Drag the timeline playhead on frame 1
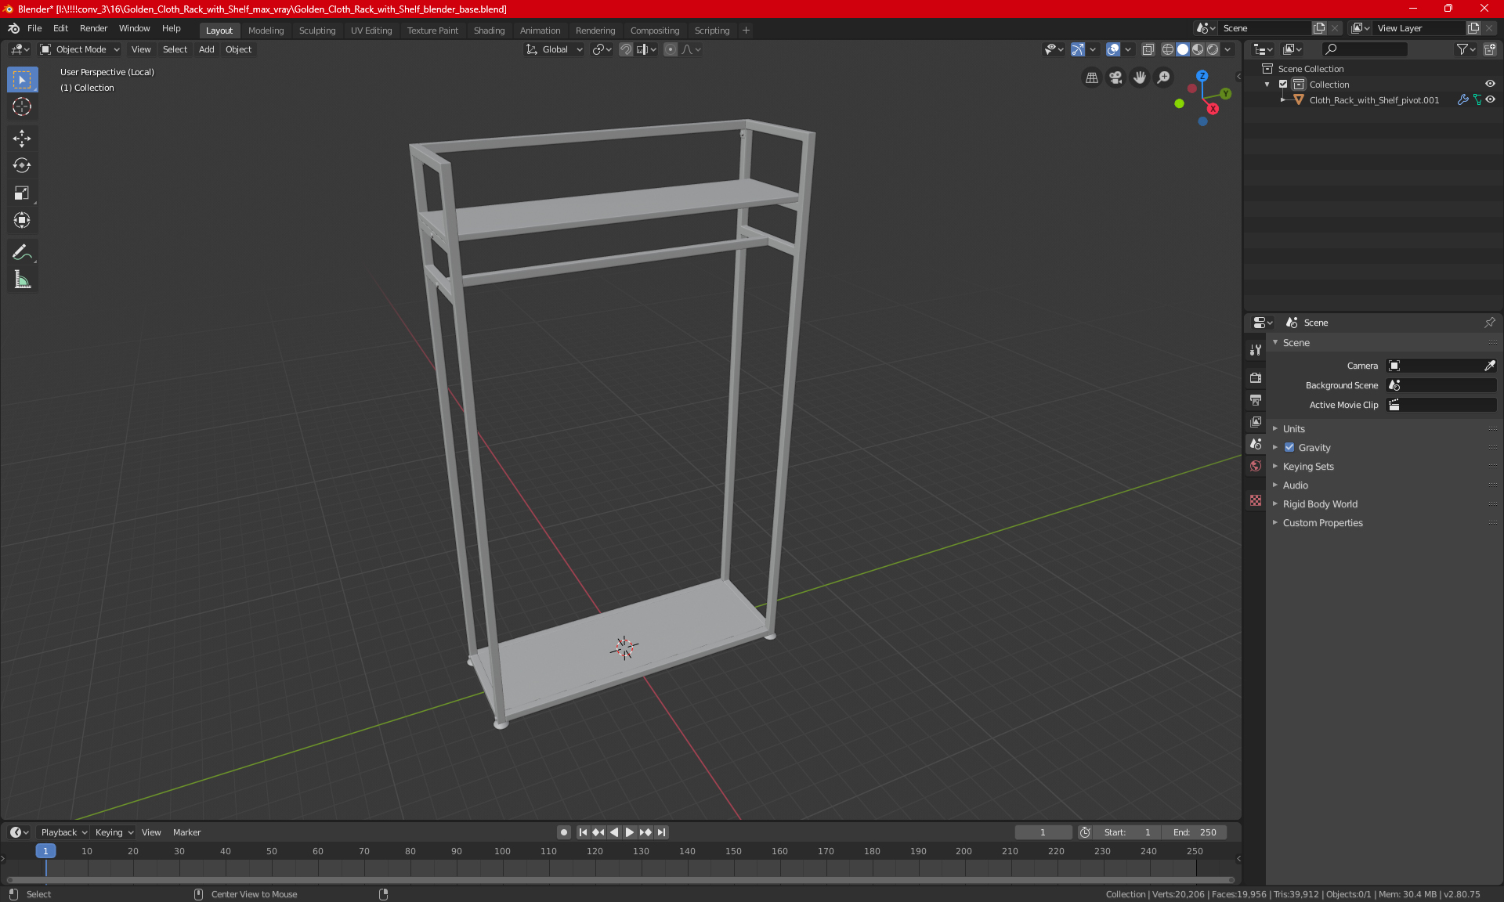The width and height of the screenshot is (1504, 902). coord(44,850)
